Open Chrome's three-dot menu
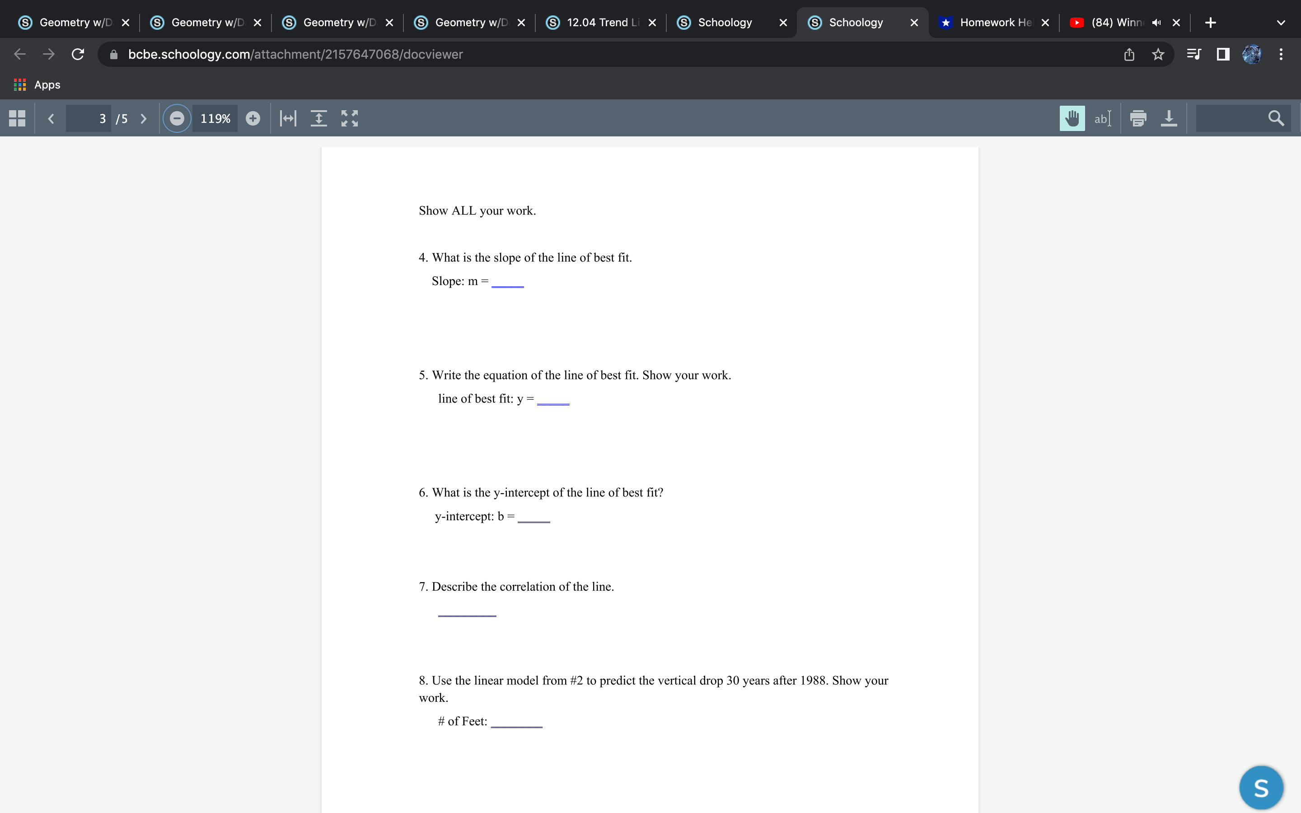1301x813 pixels. 1281,54
